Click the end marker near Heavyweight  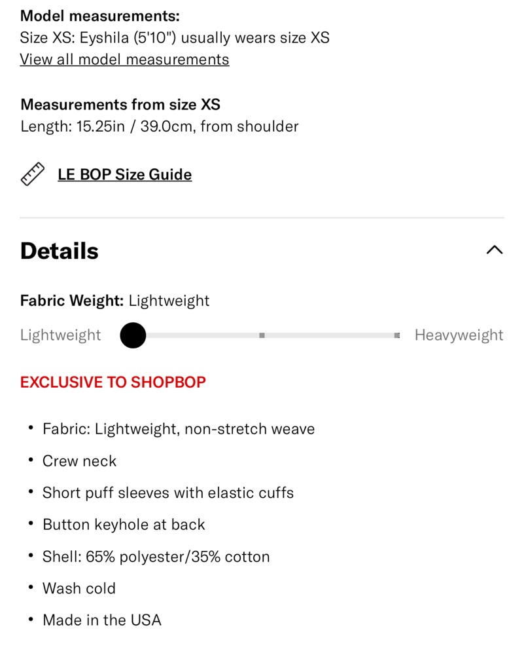pos(397,335)
